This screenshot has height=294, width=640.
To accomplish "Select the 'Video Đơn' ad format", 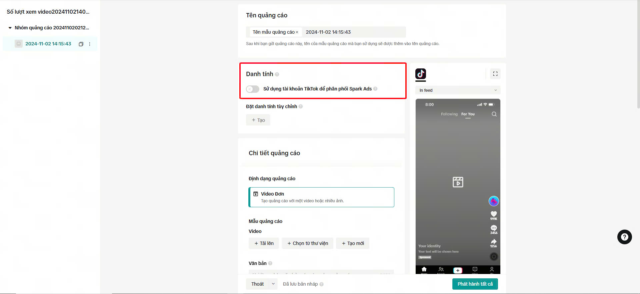I will pos(321,197).
